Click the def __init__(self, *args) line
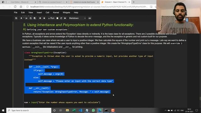The image size is (201, 113). click(x=44, y=67)
